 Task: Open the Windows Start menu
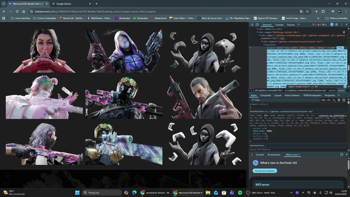coord(77,193)
